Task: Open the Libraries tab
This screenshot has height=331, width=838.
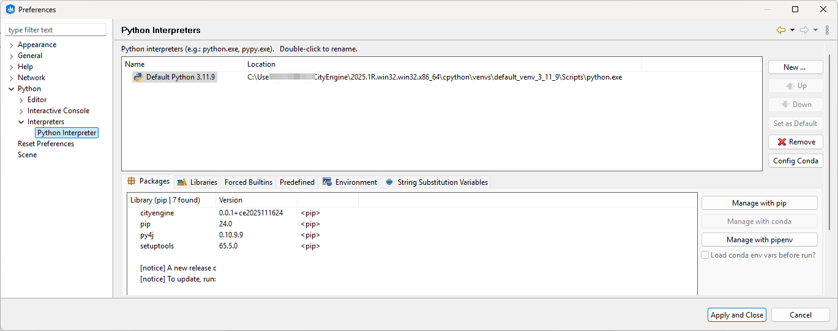Action: (x=197, y=182)
